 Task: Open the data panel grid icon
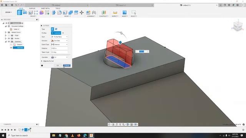pyautogui.click(x=2, y=5)
